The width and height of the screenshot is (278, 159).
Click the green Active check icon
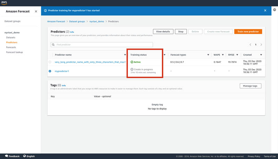click(132, 62)
